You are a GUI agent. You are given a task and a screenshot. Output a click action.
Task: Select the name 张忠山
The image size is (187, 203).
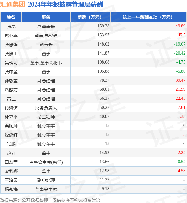coord(11,54)
